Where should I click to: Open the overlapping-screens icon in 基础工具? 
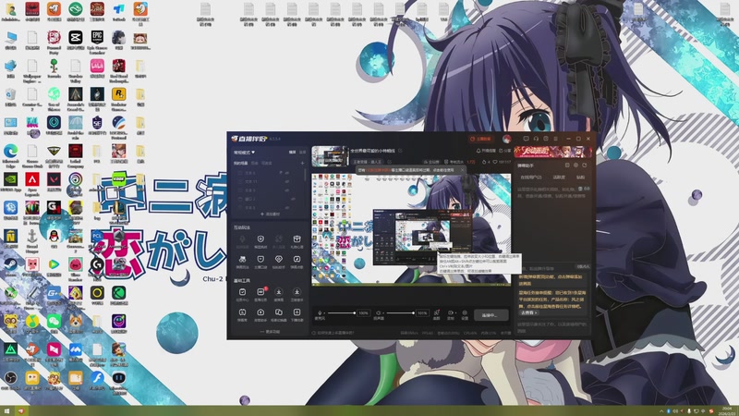(x=279, y=314)
